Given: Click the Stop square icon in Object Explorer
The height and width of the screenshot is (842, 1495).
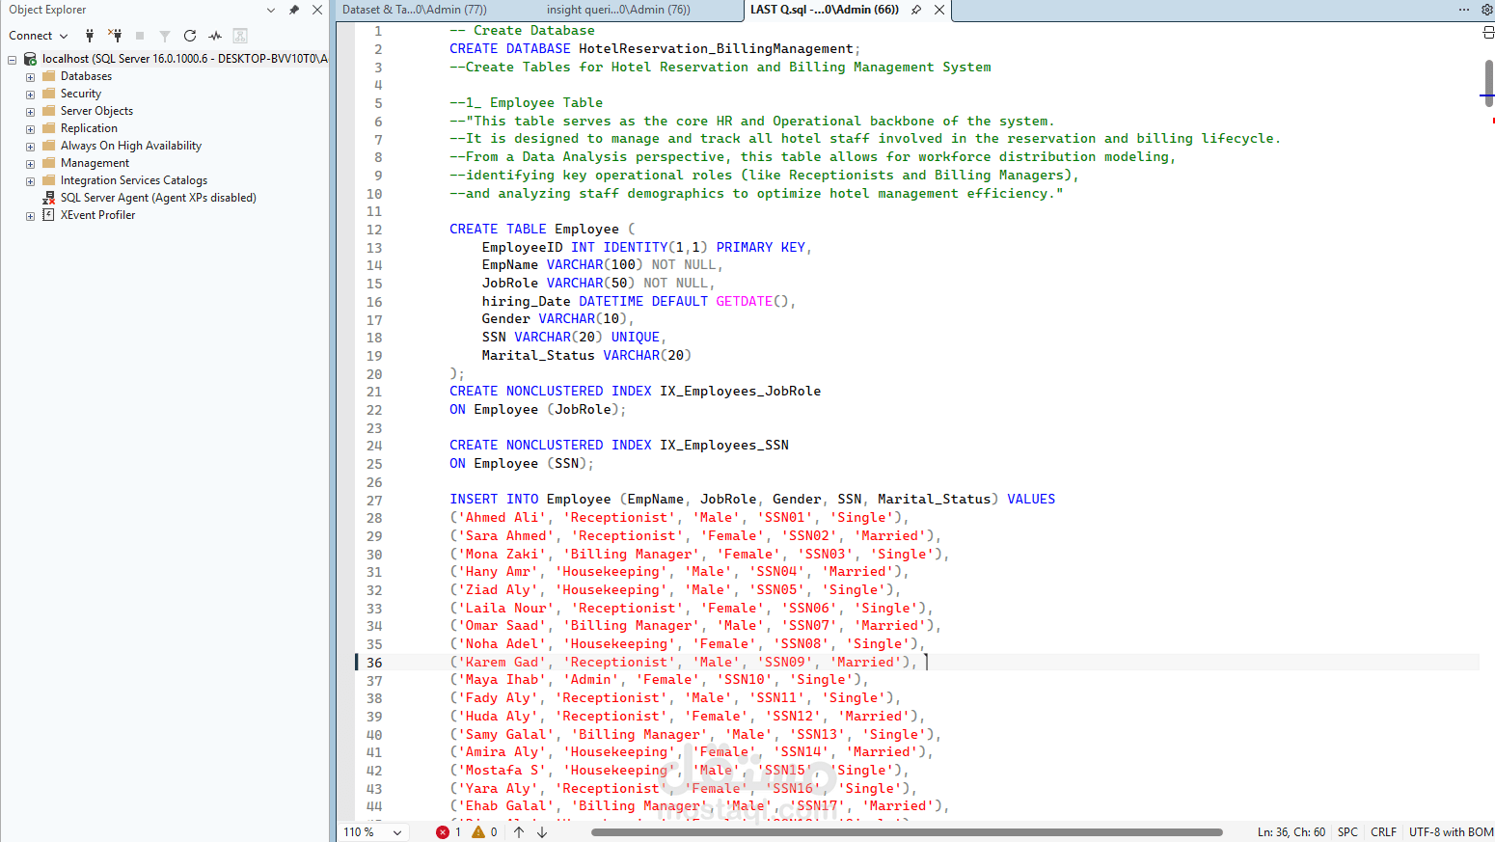Looking at the screenshot, I should pos(140,36).
